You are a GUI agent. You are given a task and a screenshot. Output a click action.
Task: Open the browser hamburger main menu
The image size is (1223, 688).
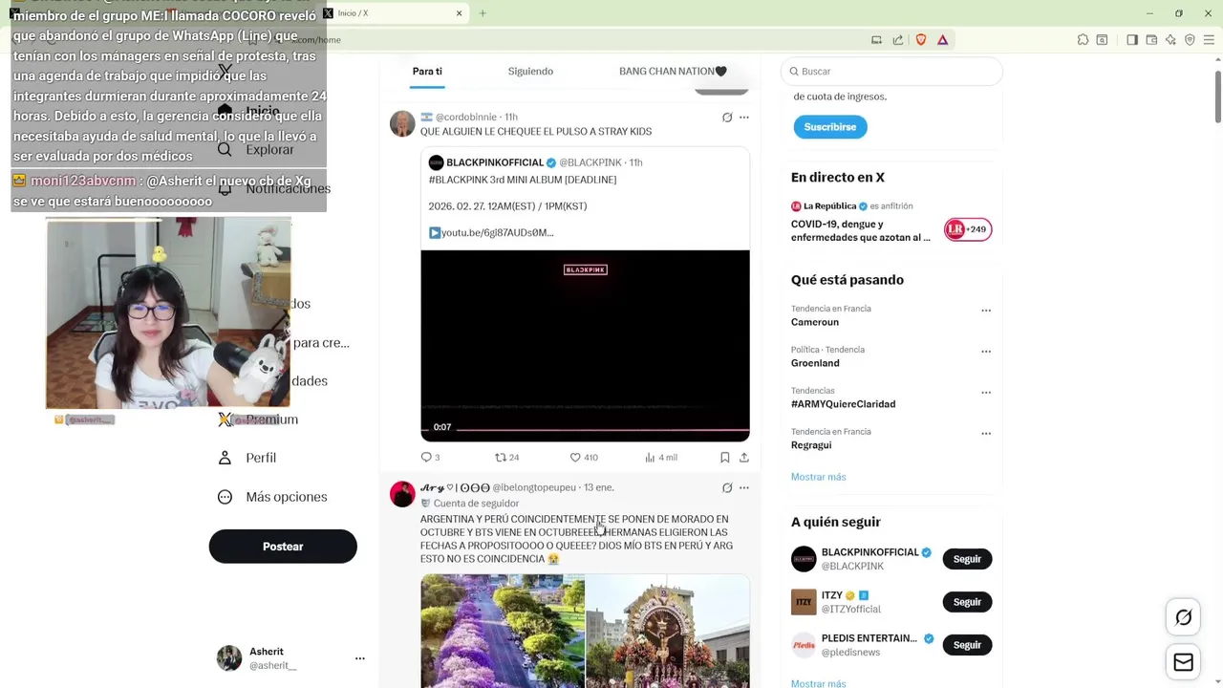pos(1210,39)
